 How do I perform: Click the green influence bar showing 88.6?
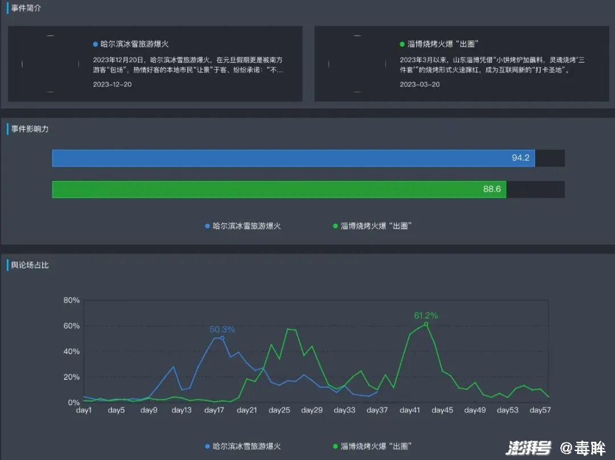(x=279, y=190)
